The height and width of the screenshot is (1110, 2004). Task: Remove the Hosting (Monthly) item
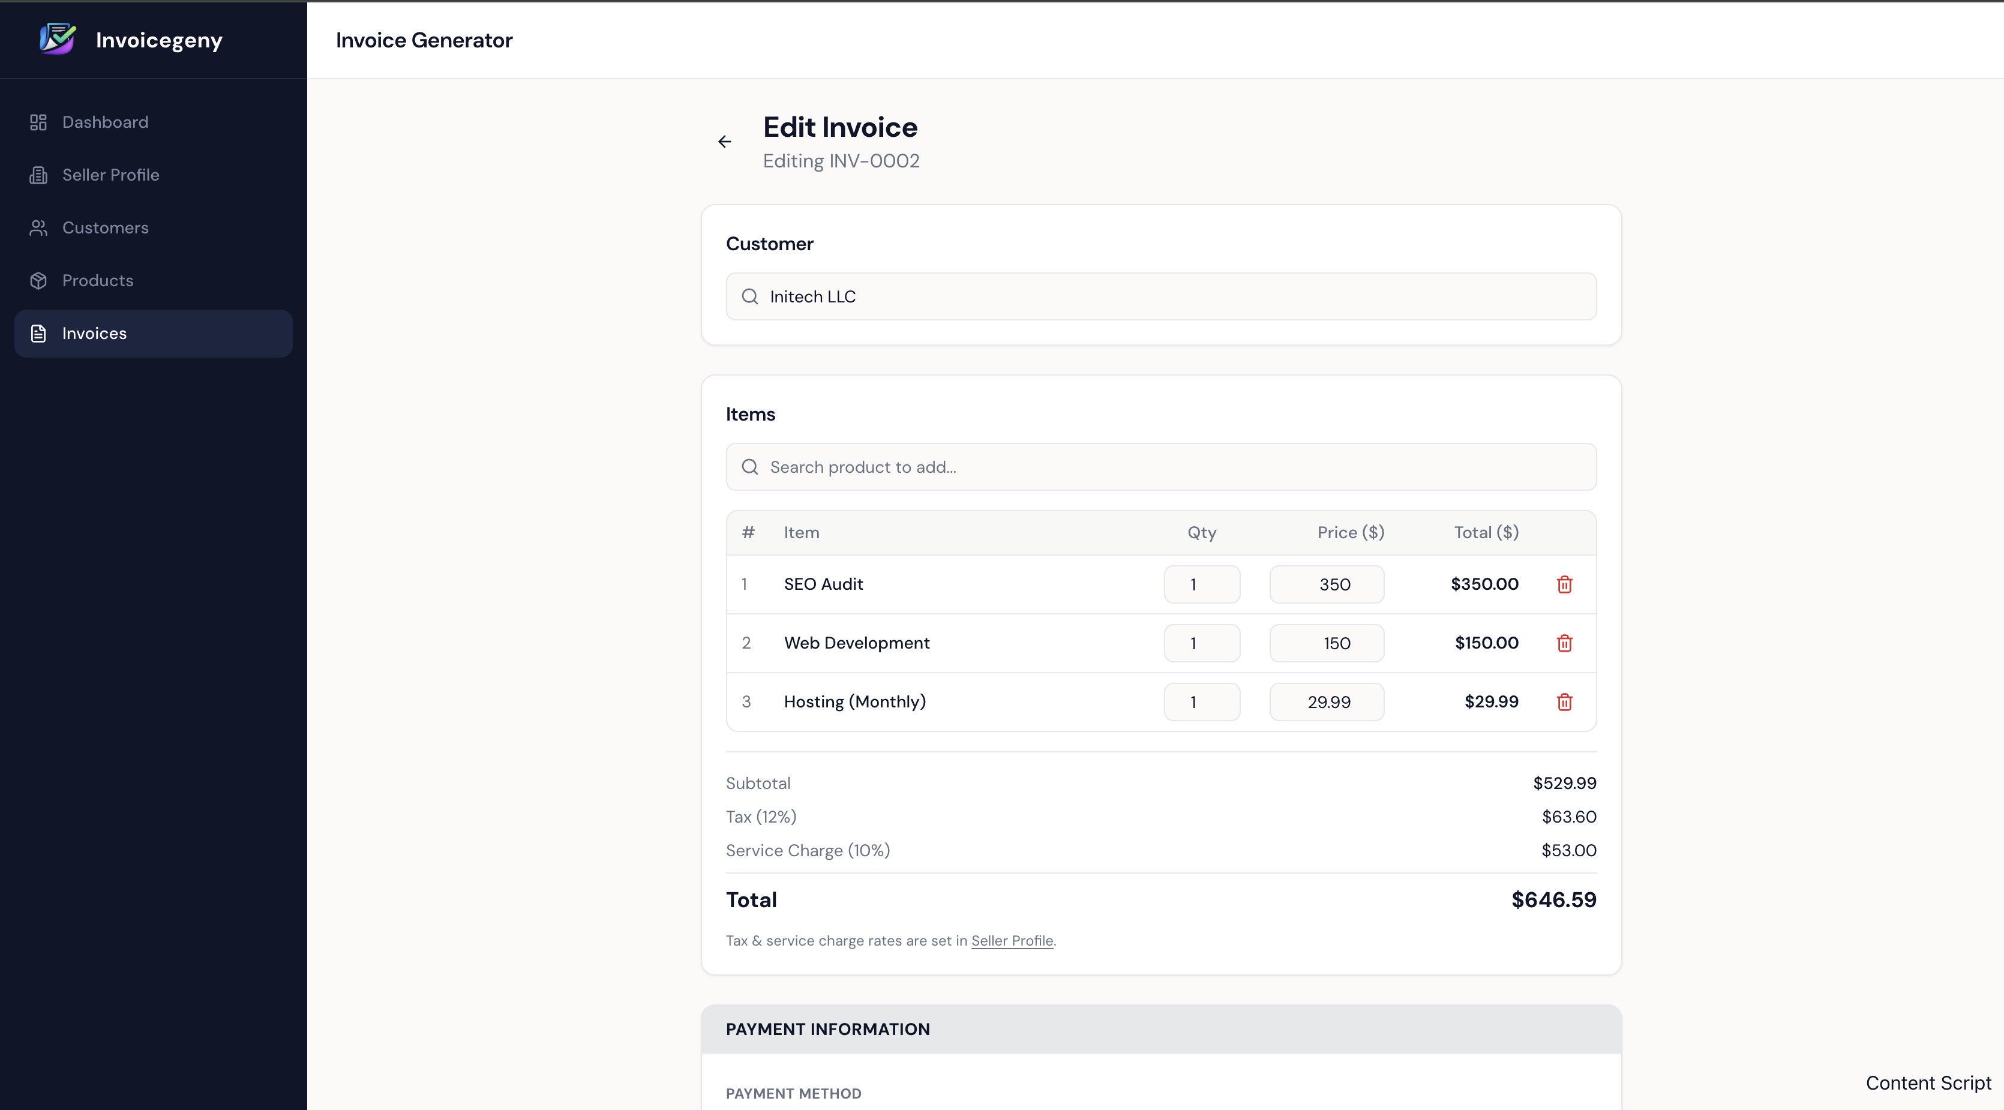(1564, 701)
